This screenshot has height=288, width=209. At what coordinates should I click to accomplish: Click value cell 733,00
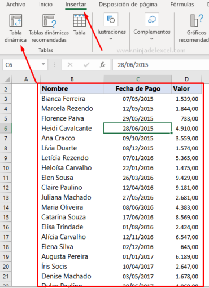186,118
